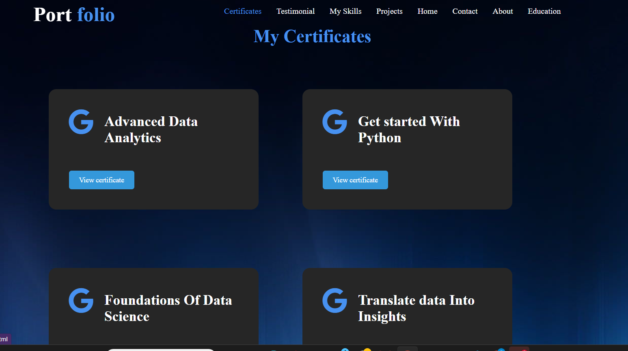Click the Google logo on Advanced Data Analytics card
Image resolution: width=628 pixels, height=351 pixels.
click(x=81, y=122)
